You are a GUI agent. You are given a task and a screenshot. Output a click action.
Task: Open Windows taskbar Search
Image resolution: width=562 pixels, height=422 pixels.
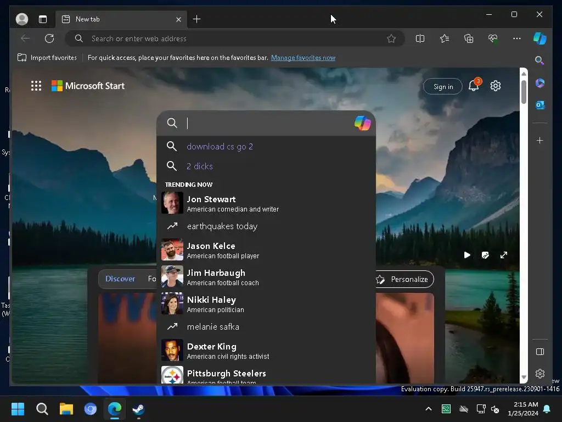[42, 409]
